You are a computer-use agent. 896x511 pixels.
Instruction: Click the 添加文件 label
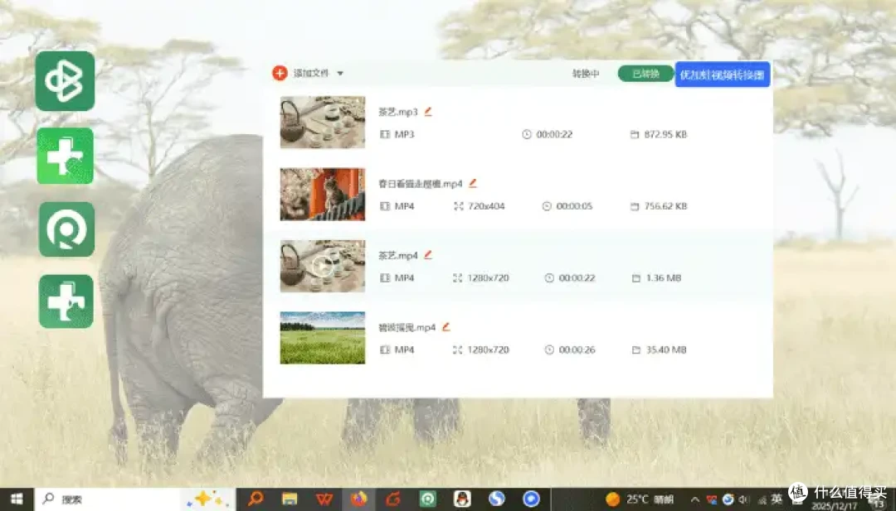tap(311, 73)
